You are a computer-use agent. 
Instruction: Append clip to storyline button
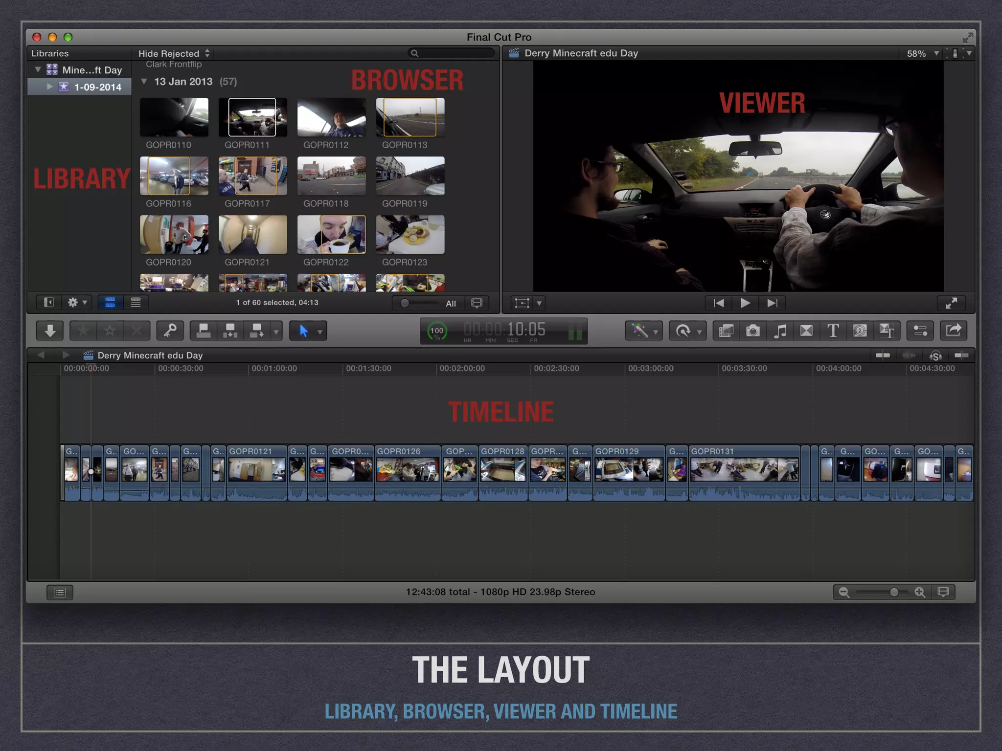(257, 331)
